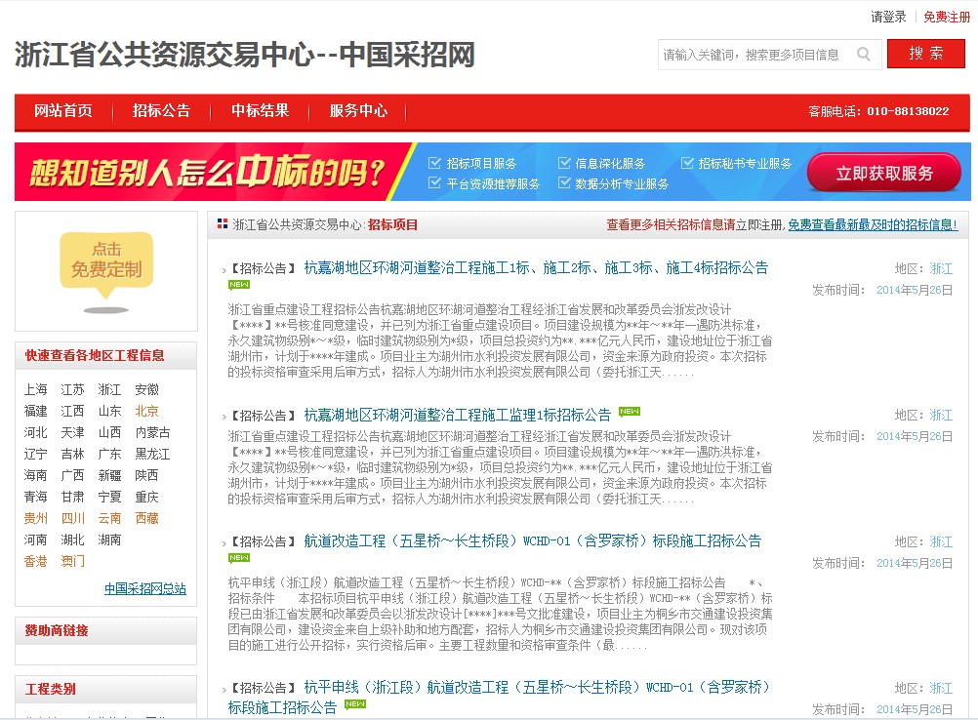Screen dimensions: 978x720
Task: Open 杭嘉湖地区环湖河道整治工程施工监理1标招标公告
Action: (x=457, y=415)
